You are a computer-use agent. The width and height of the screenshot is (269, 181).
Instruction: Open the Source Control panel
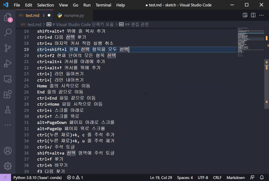pos(8,48)
